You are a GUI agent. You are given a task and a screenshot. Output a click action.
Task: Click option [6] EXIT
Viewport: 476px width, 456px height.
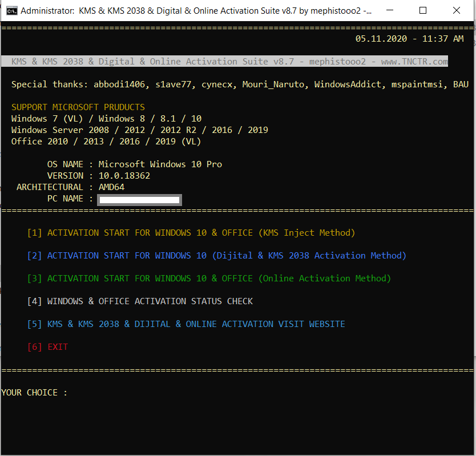click(x=48, y=347)
